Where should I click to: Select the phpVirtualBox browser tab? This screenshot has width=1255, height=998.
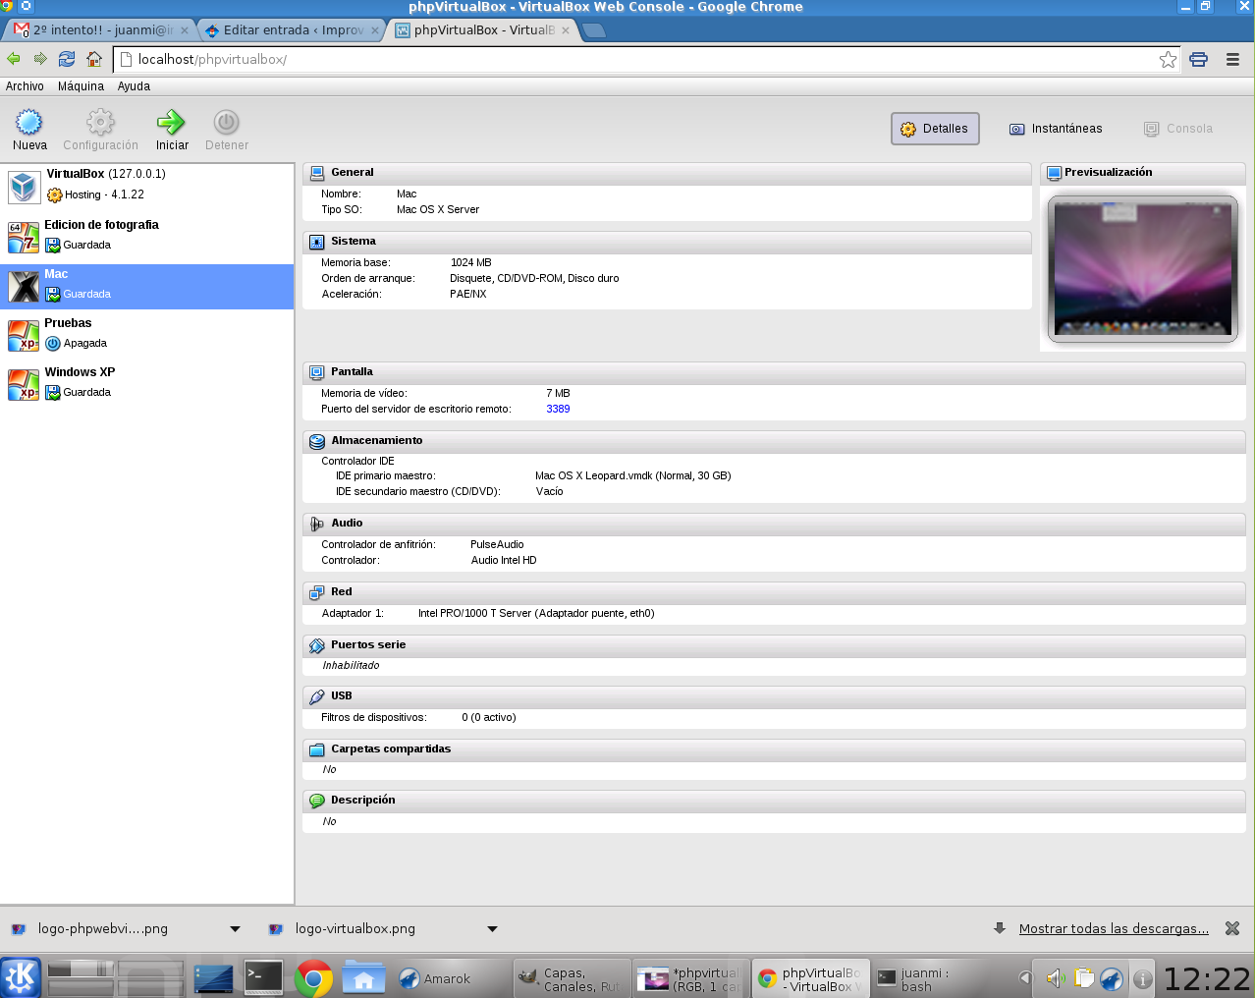(x=482, y=30)
